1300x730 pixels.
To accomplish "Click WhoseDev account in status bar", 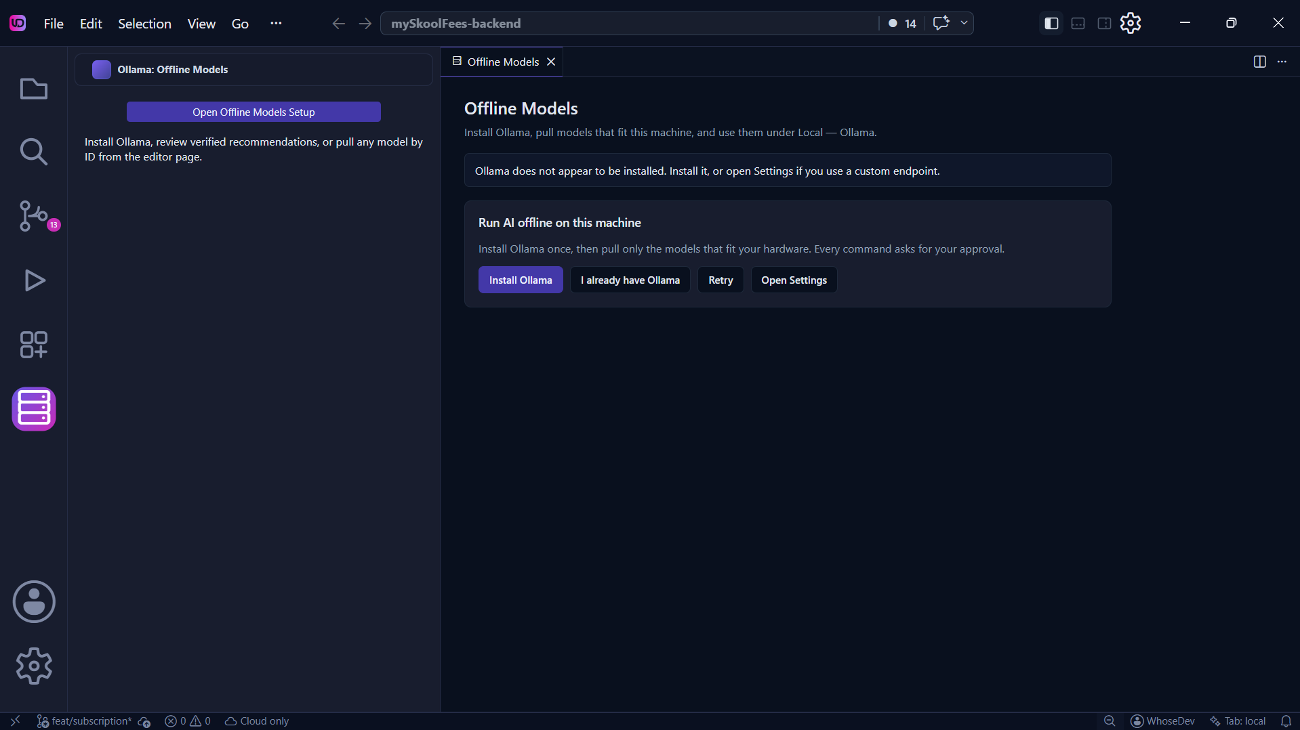I will click(x=1162, y=721).
